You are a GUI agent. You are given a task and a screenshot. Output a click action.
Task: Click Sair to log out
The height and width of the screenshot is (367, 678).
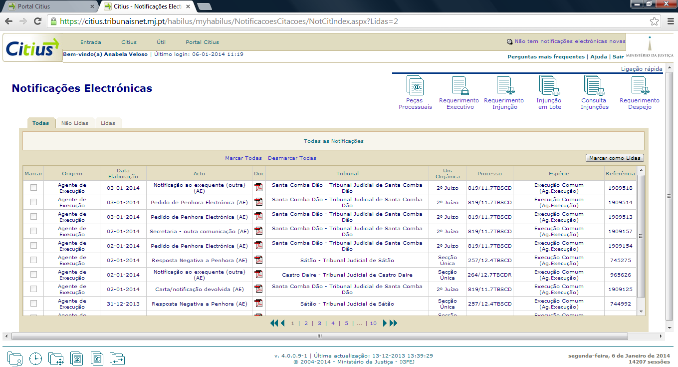(x=618, y=57)
